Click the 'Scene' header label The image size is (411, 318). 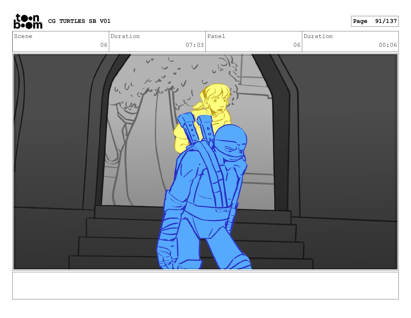click(23, 36)
